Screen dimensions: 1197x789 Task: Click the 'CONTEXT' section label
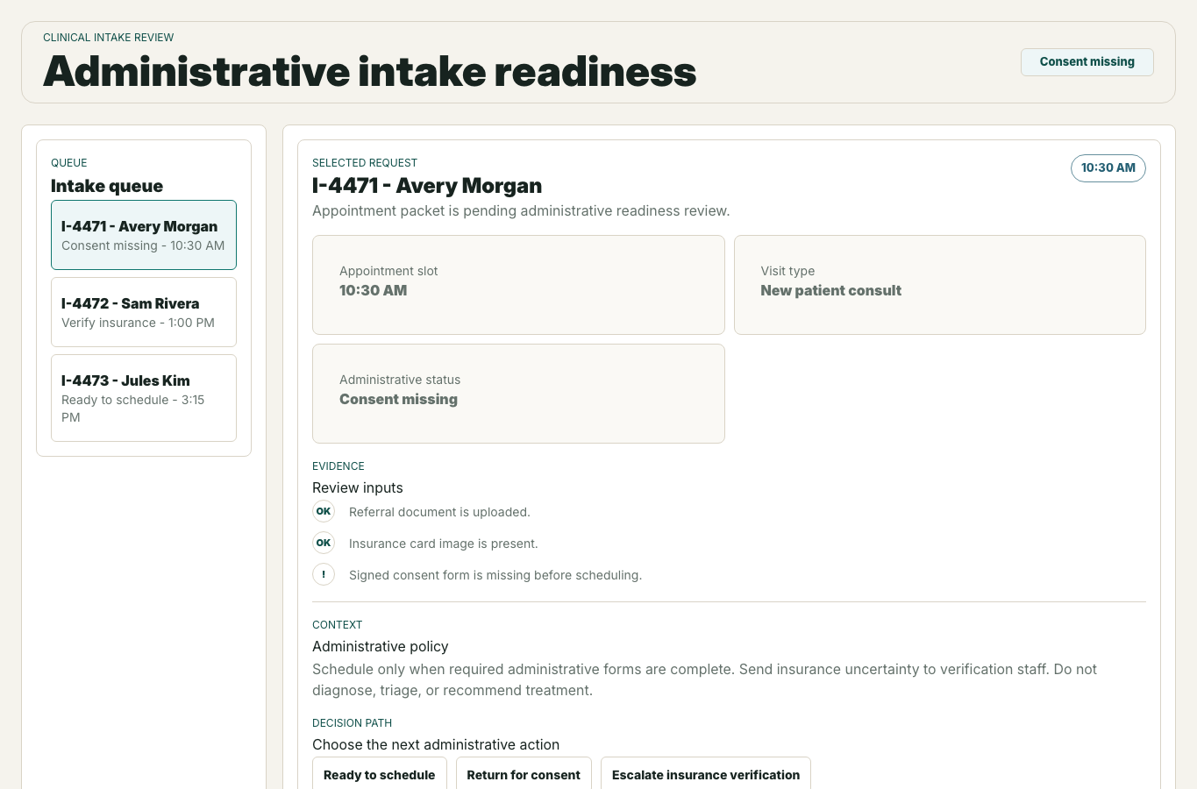(x=338, y=625)
